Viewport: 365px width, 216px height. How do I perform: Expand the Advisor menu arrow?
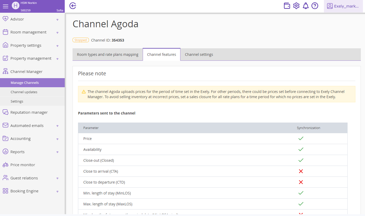click(x=57, y=19)
